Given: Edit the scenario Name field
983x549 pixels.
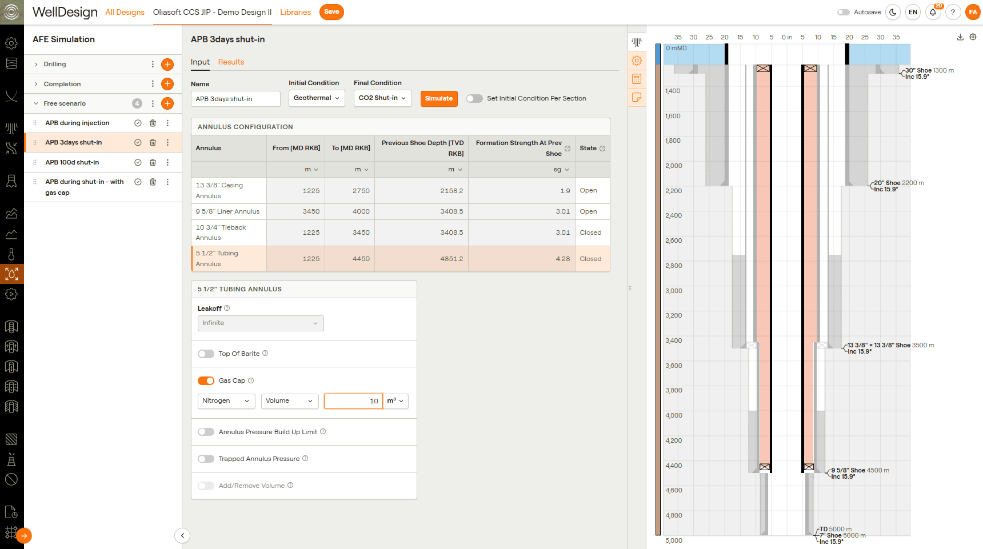Looking at the screenshot, I should (235, 99).
